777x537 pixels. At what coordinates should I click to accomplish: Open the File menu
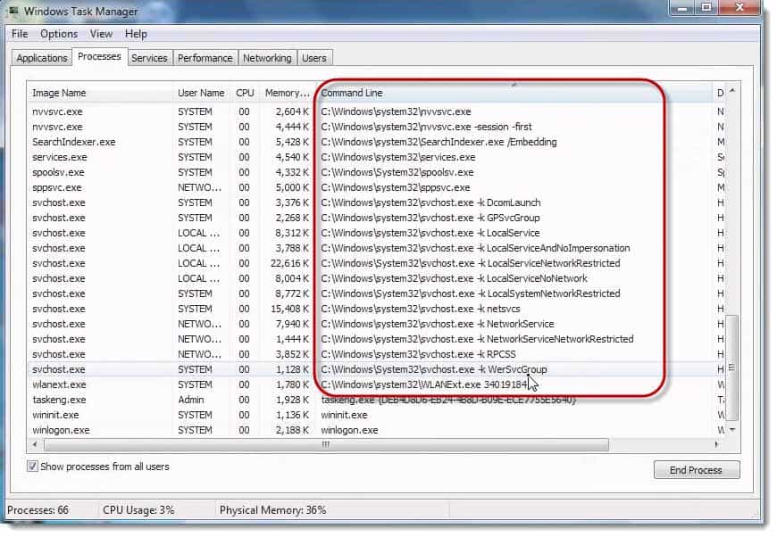coord(20,34)
